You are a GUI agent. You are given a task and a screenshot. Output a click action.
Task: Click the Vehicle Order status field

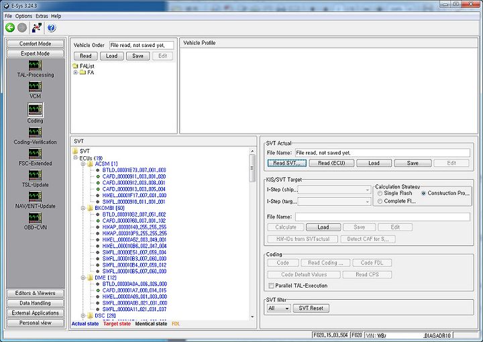(x=142, y=45)
